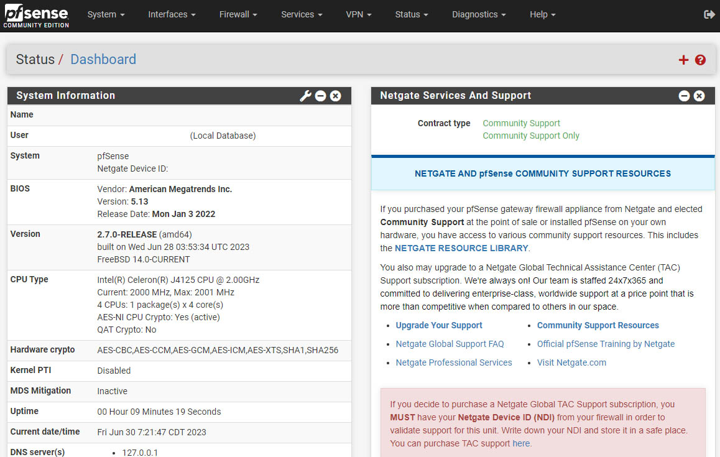This screenshot has height=457, width=720.
Task: Click the Visit Netgate.com link
Action: pyautogui.click(x=571, y=362)
